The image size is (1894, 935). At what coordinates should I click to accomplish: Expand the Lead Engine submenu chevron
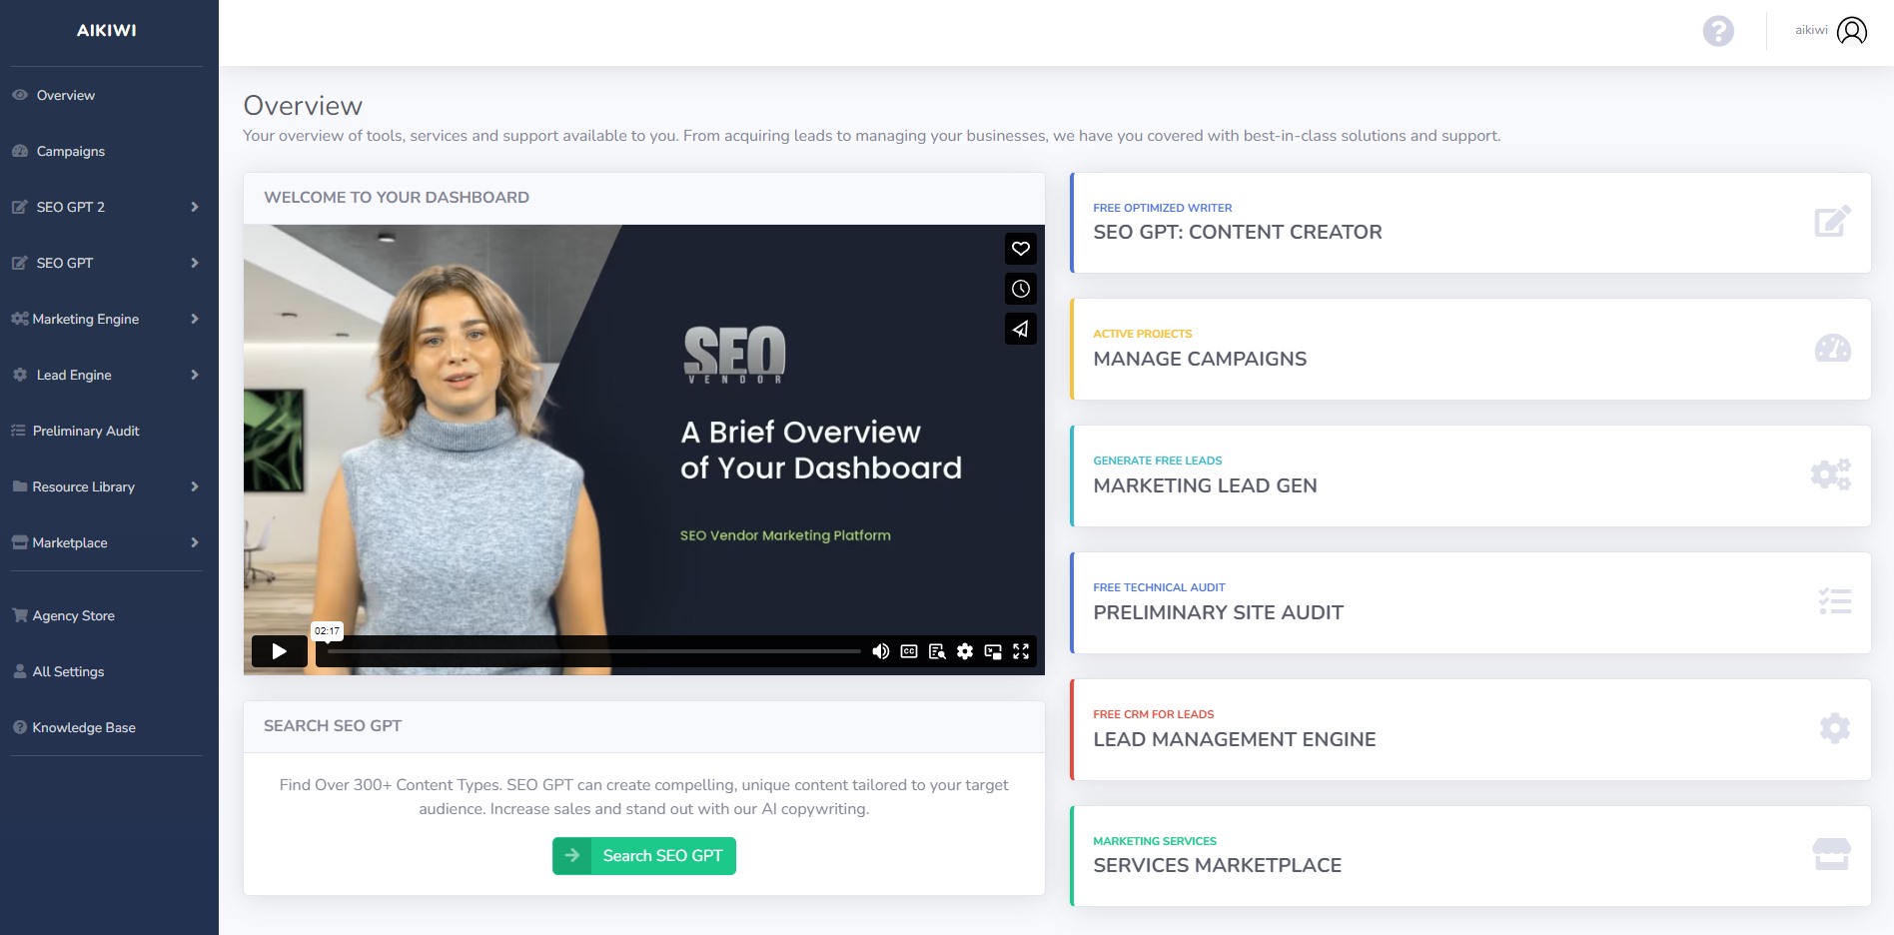[195, 375]
